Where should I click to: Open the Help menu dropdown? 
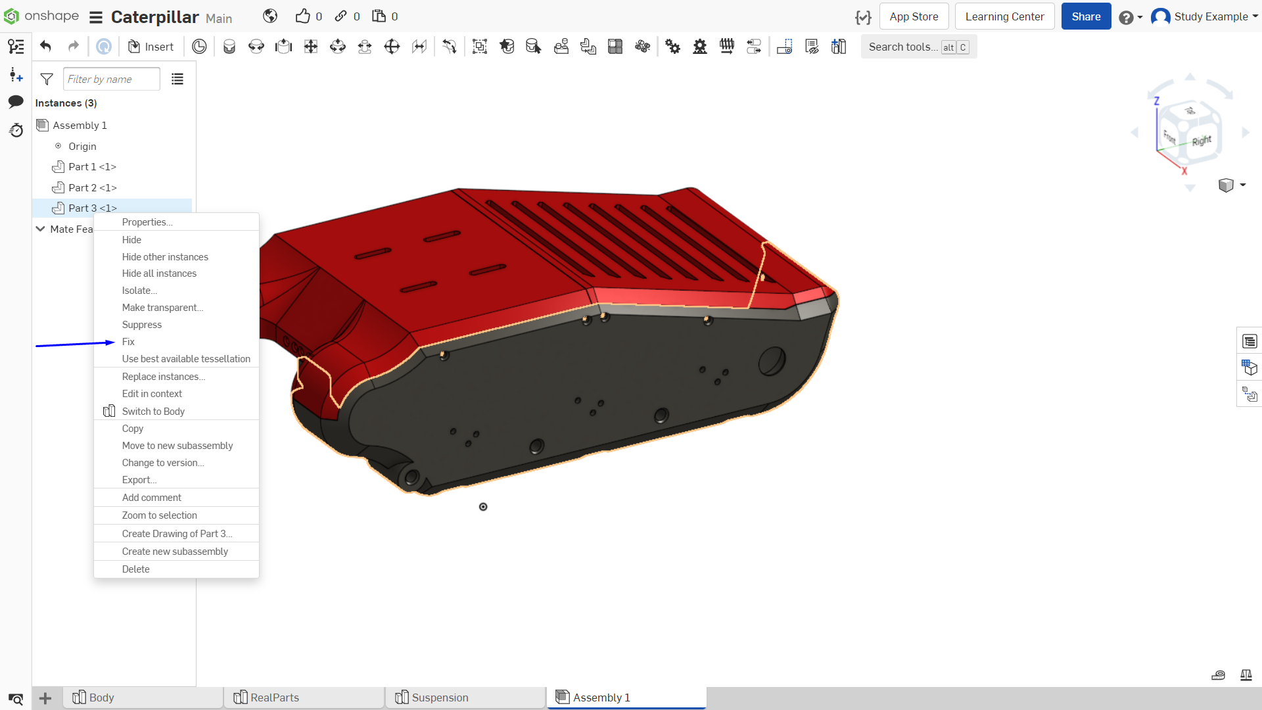click(x=1131, y=17)
